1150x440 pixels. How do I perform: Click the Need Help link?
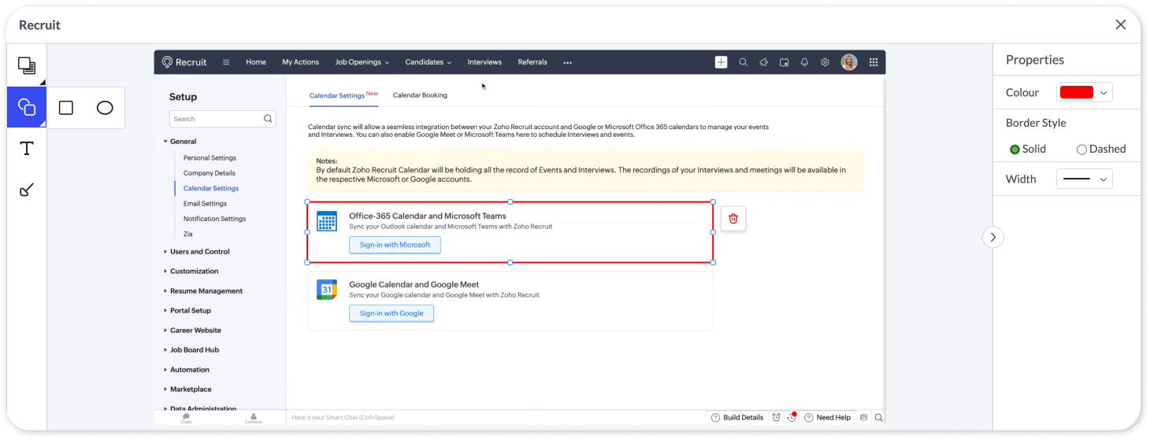pos(827,418)
